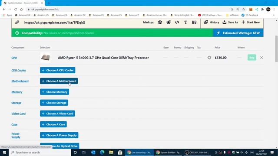Open the YouTube Videos bookmark

point(210,15)
